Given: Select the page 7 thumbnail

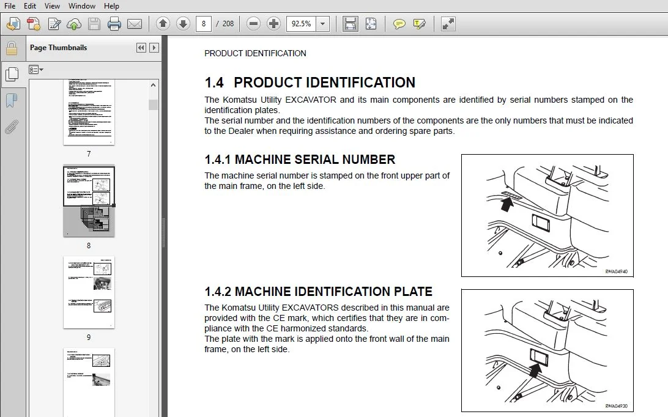Looking at the screenshot, I should point(89,113).
